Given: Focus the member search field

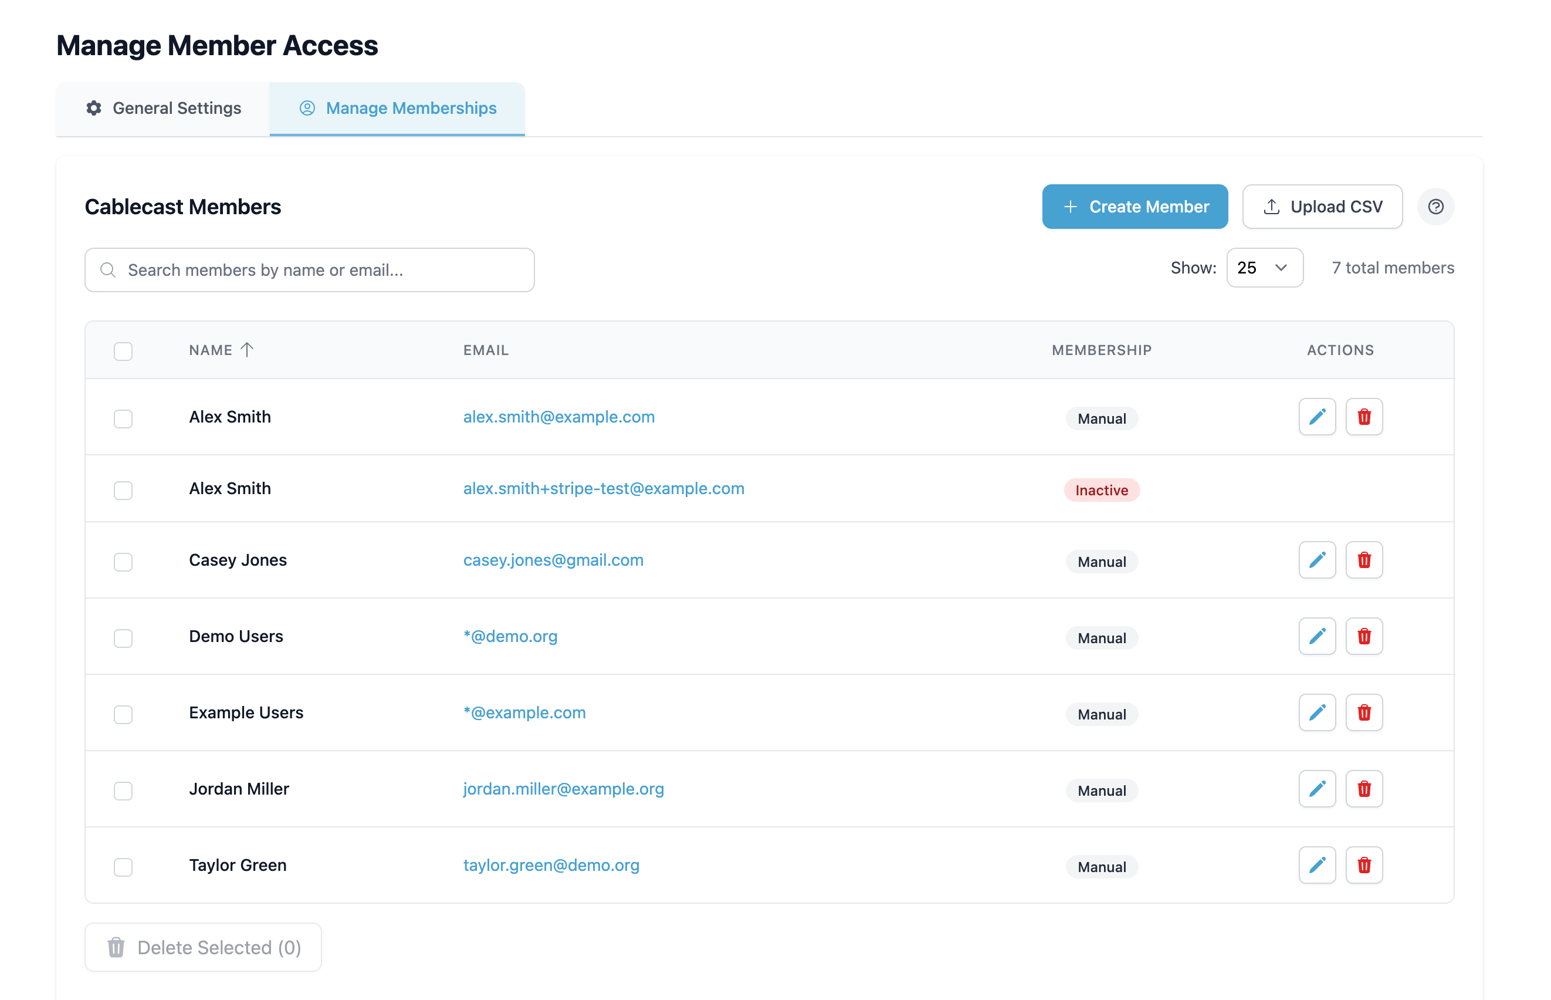Looking at the screenshot, I should tap(310, 270).
